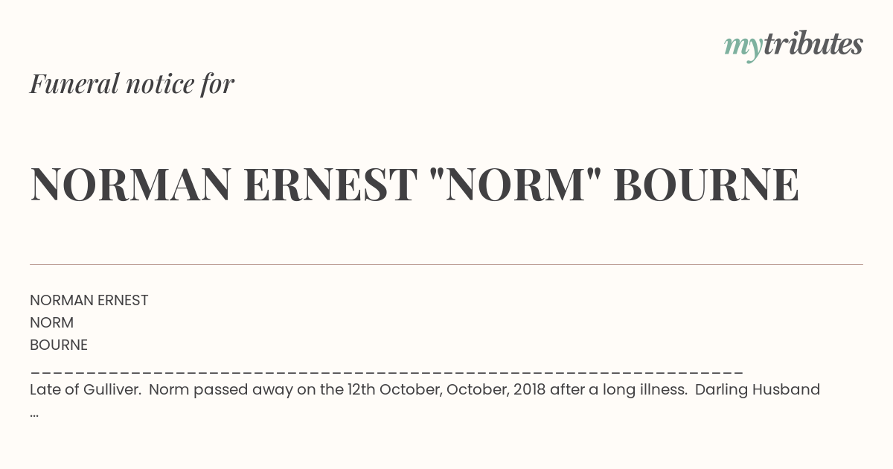
Task: Expand the truncated text ellipsis
Action: pos(34,413)
